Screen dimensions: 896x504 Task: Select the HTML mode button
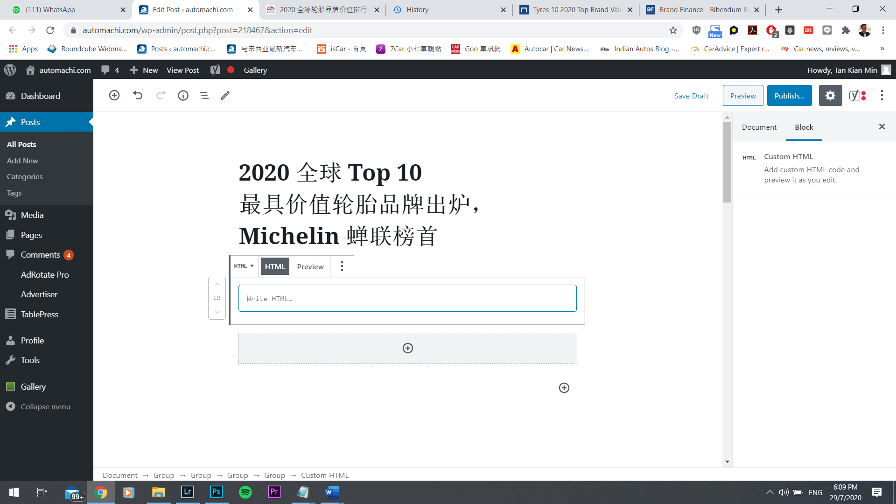pyautogui.click(x=275, y=266)
